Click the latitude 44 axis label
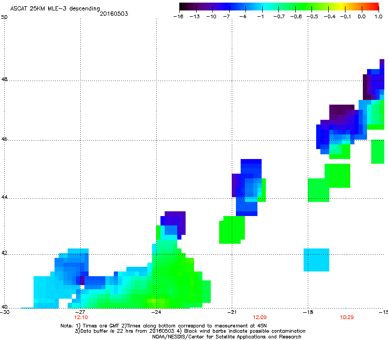Image resolution: width=388 pixels, height=340 pixels. 4,197
